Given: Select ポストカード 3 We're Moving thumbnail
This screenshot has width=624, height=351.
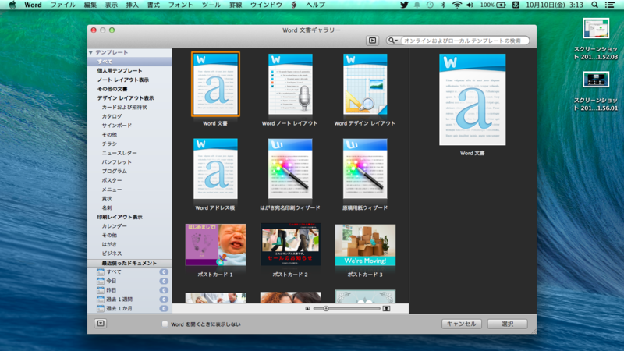Looking at the screenshot, I should point(365,245).
